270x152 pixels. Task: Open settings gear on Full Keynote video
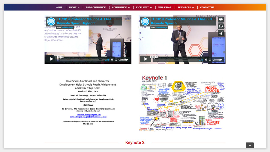(x=206, y=59)
